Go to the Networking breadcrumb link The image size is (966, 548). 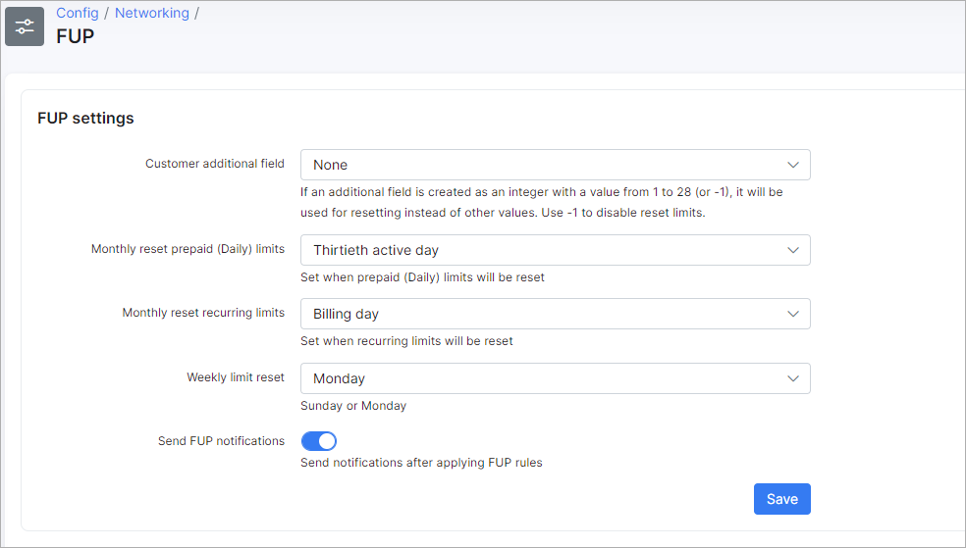152,13
